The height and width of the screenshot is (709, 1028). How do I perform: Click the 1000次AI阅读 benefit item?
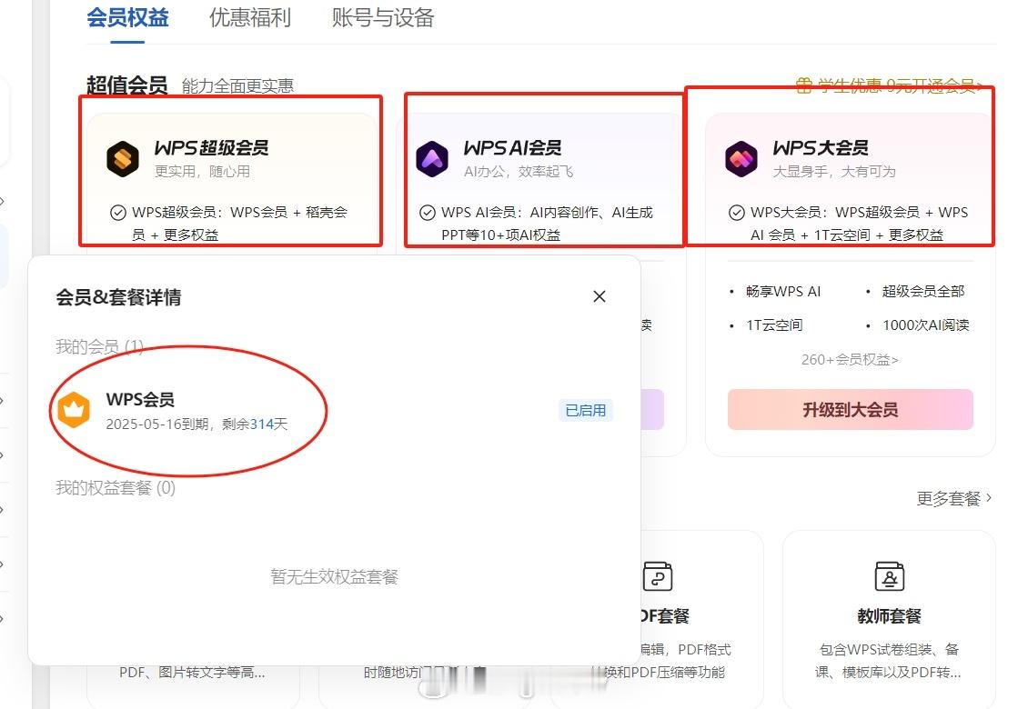click(x=926, y=325)
